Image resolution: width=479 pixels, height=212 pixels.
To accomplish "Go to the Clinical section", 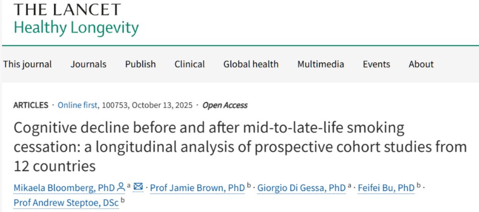I will 189,64.
